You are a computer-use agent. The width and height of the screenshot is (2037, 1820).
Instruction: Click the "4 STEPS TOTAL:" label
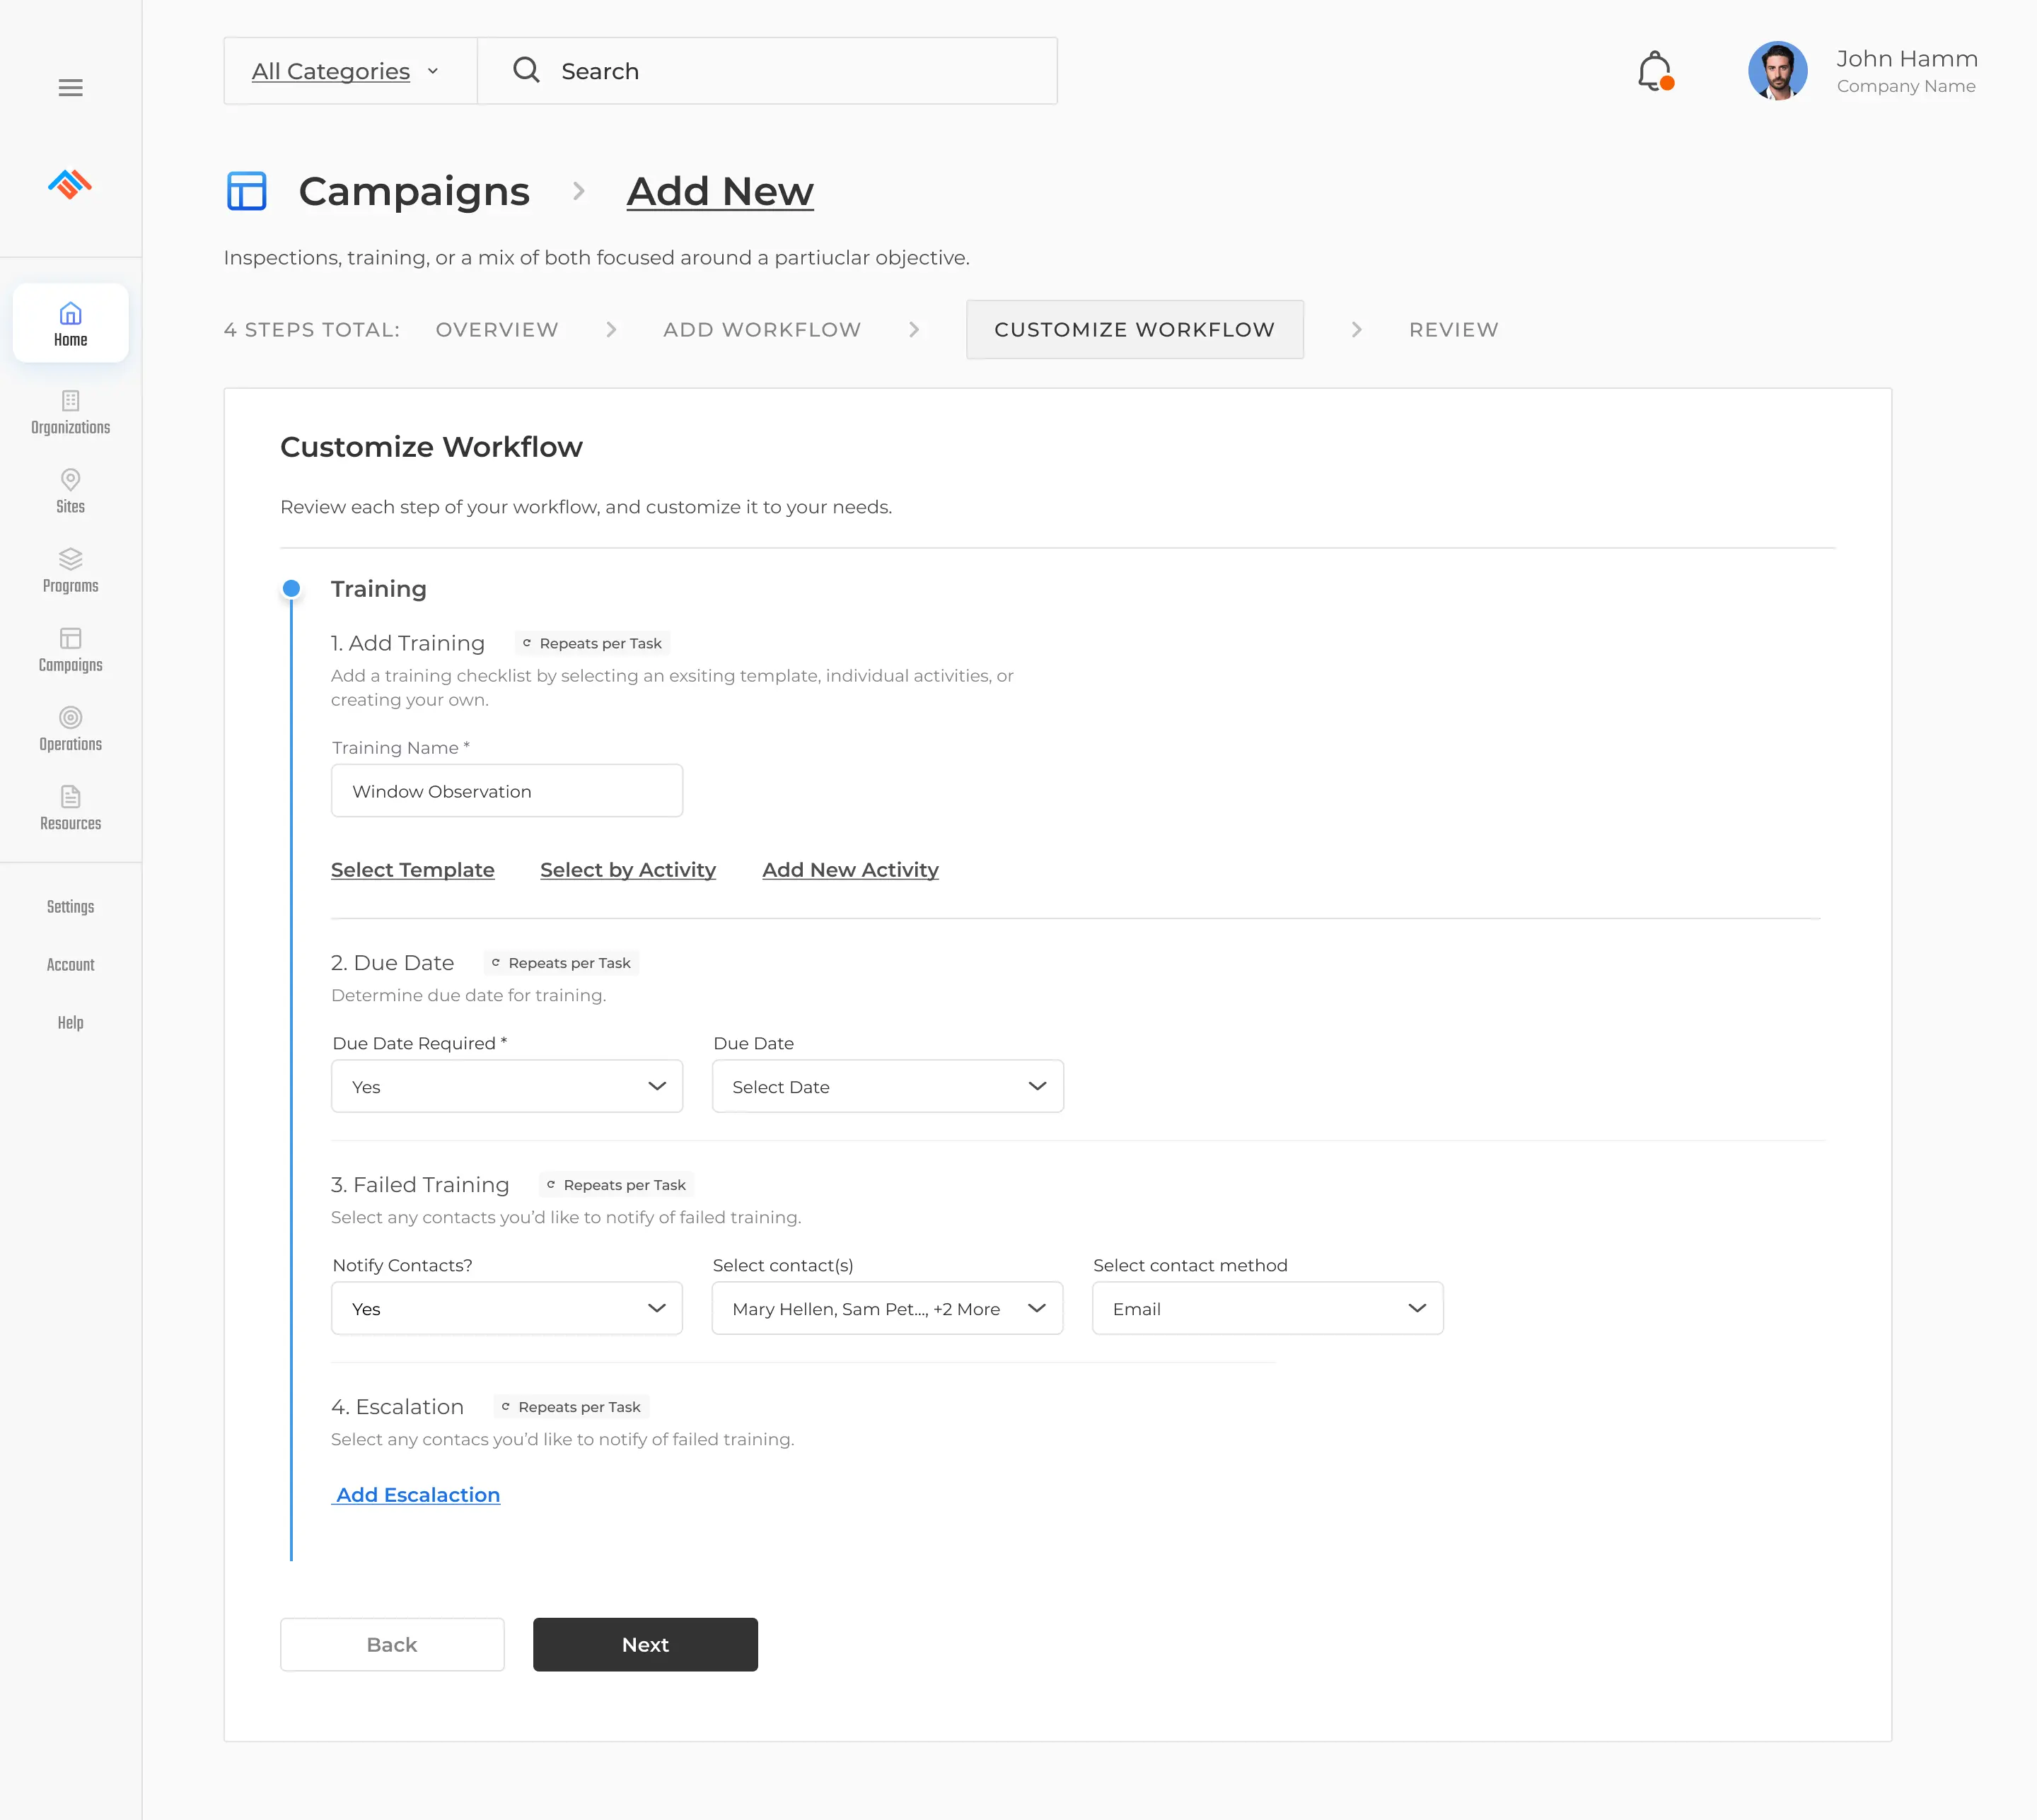pos(312,330)
